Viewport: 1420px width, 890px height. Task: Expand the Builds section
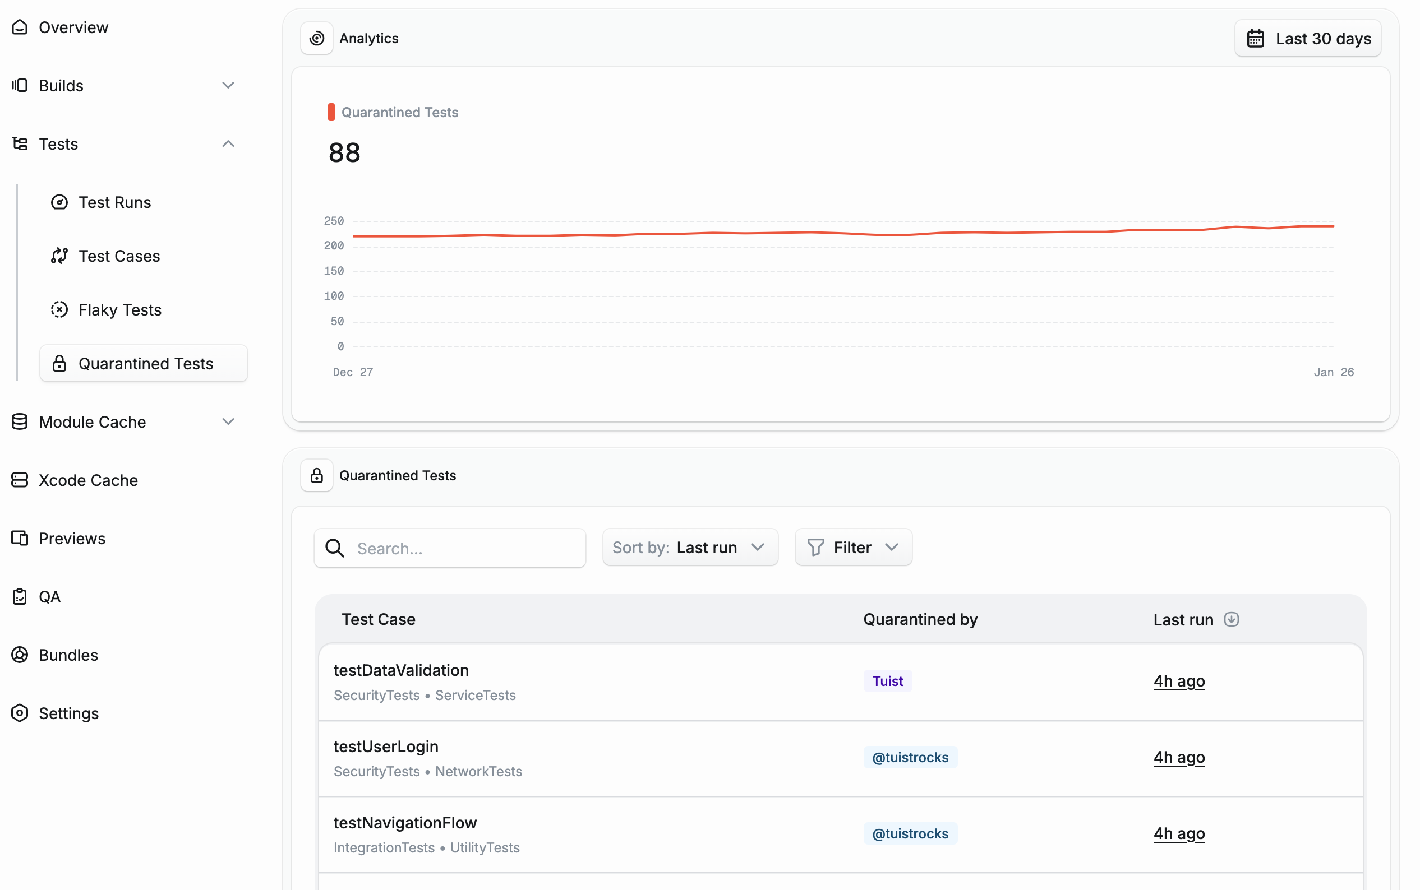[x=228, y=85]
